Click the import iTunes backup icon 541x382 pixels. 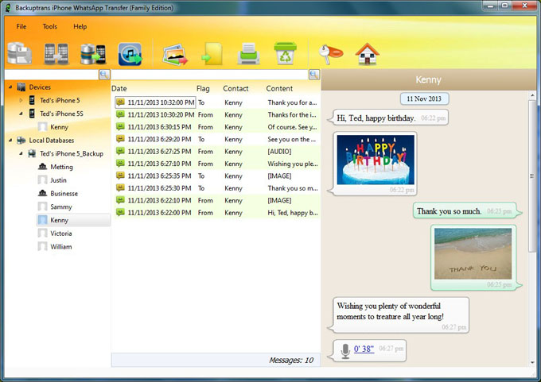coord(130,54)
